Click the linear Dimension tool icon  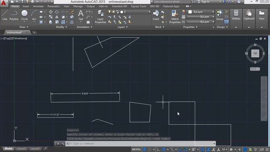click(88, 12)
